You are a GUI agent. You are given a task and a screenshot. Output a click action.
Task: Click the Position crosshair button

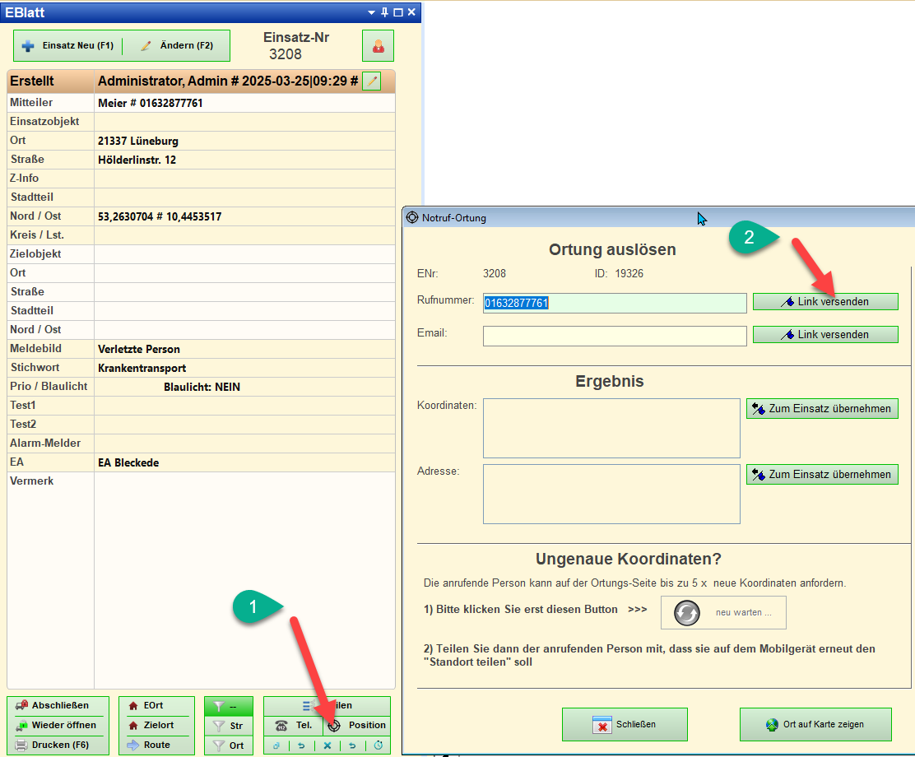[x=357, y=725]
